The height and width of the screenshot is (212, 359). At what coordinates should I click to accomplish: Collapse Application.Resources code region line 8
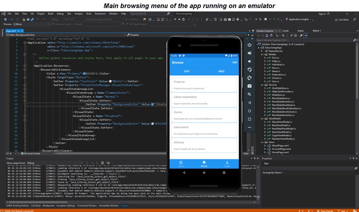(x=25, y=66)
